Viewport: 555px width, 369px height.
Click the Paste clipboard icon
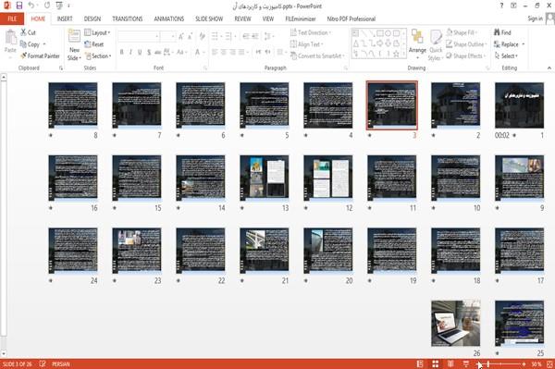click(10, 37)
